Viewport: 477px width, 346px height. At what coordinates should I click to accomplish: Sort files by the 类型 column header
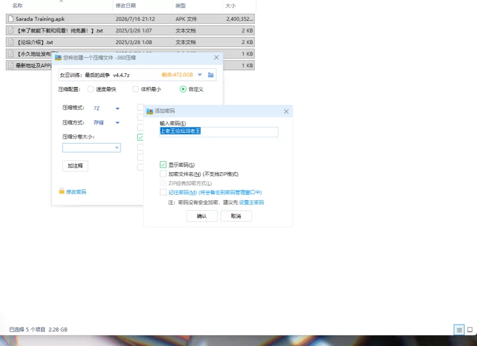pyautogui.click(x=181, y=5)
